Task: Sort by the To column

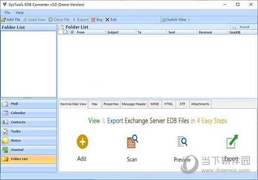Action: click(x=151, y=32)
